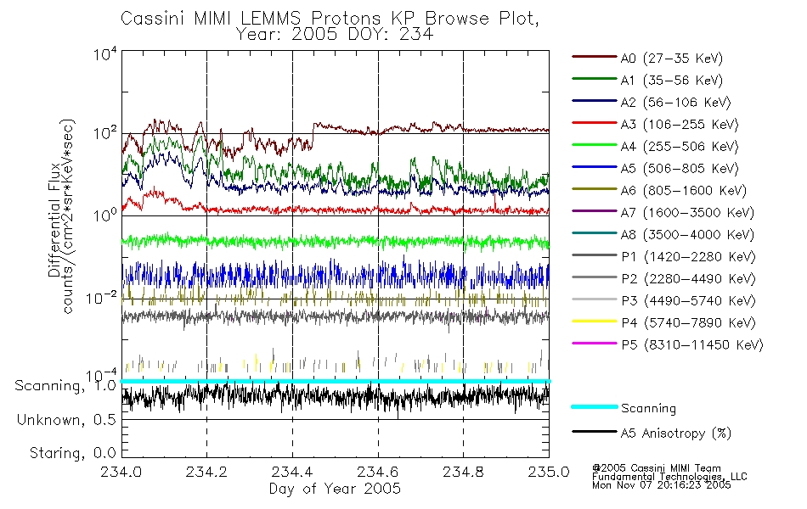Screen dimensions: 807x509
Task: Click the P1 (1420-2280 KeV) legend label
Action: point(688,257)
